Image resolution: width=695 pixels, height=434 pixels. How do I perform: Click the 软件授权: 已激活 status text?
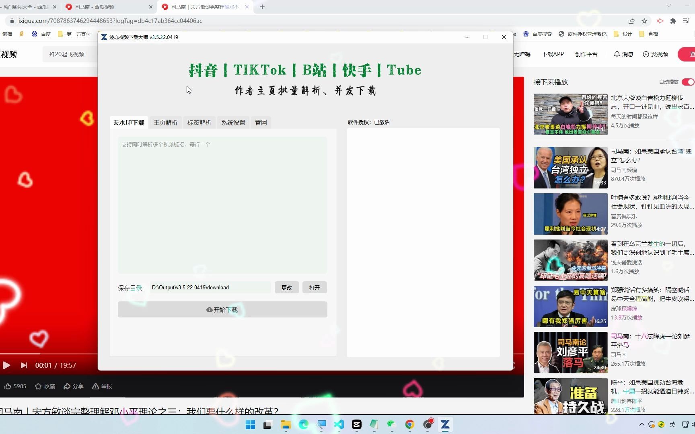pos(368,122)
